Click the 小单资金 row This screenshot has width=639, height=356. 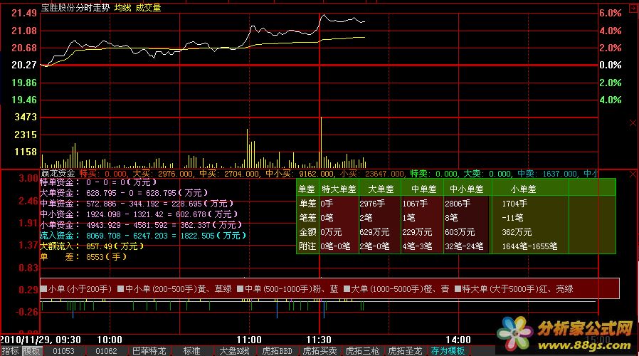coord(141,225)
